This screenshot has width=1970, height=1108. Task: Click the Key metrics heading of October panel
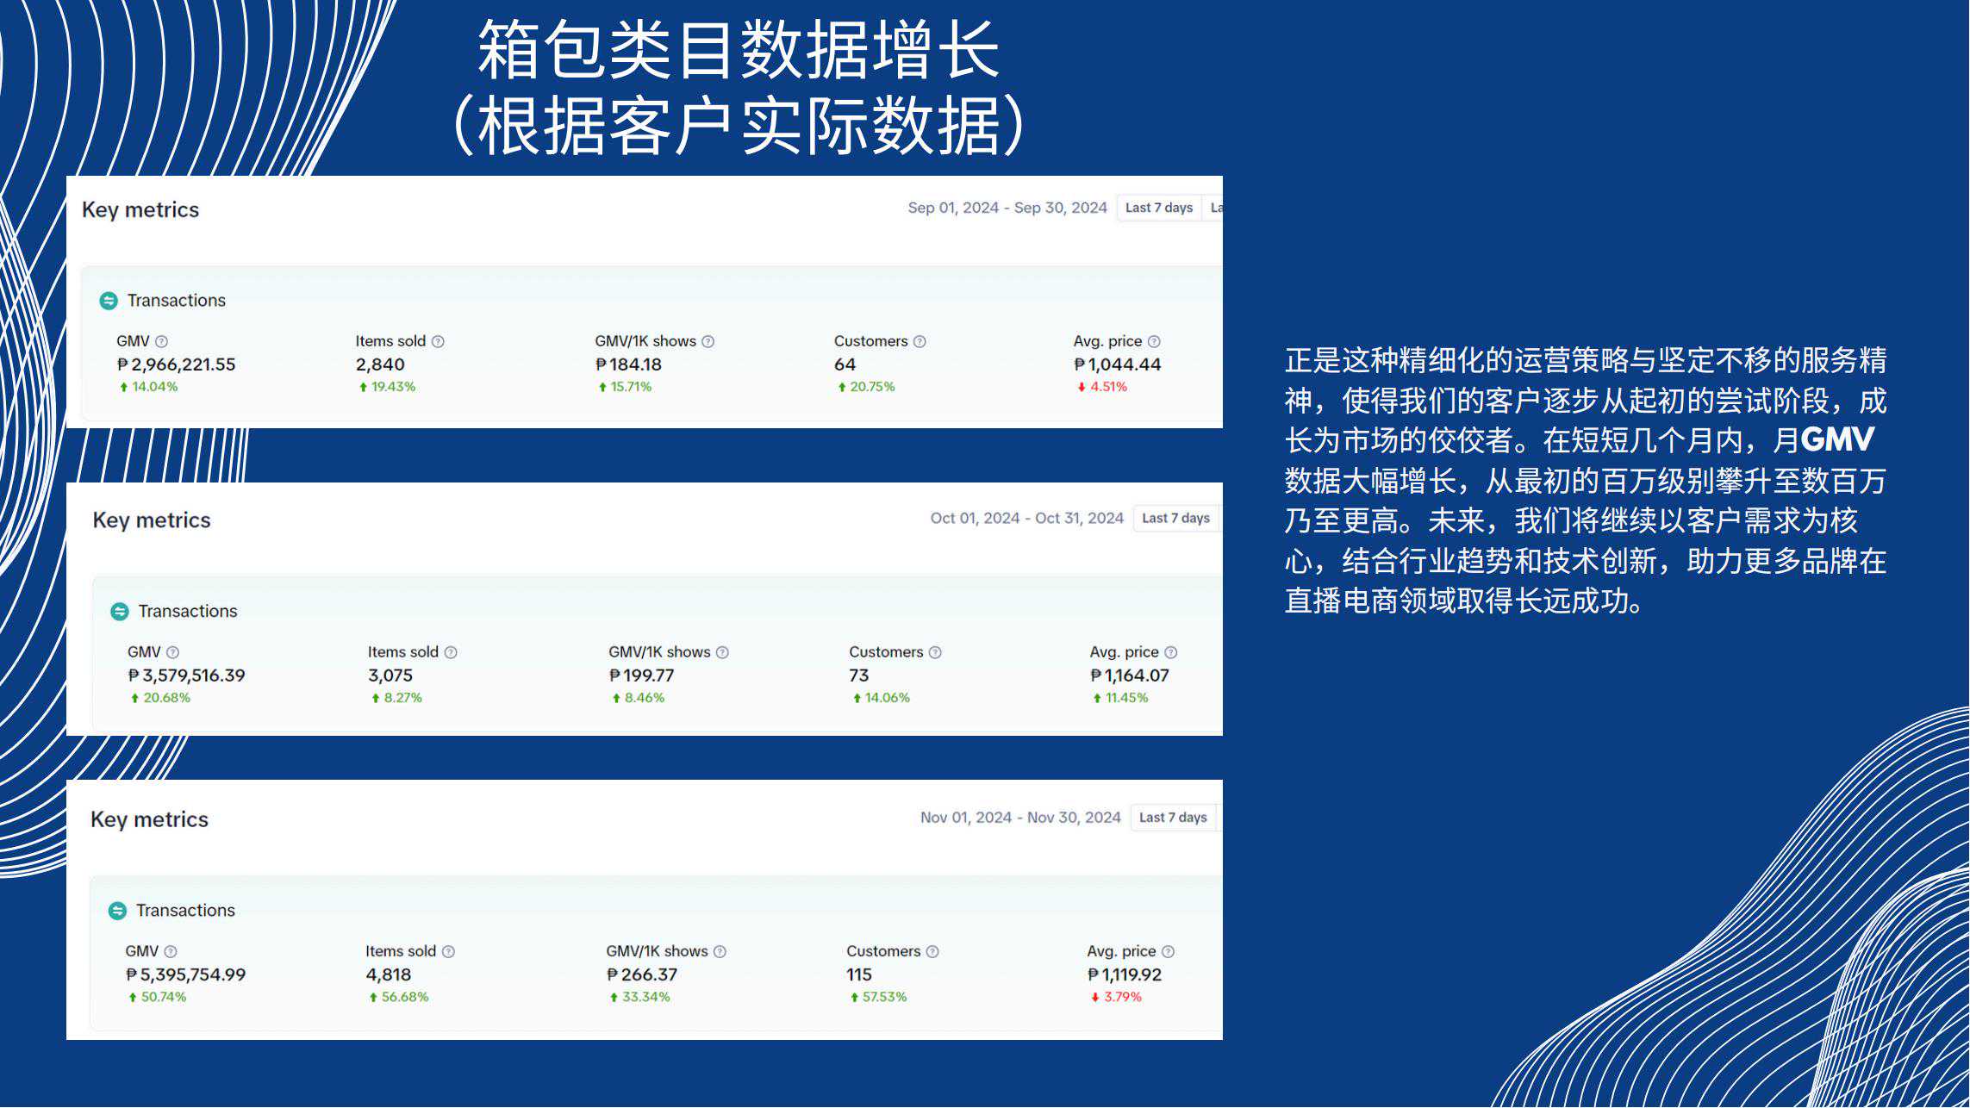[x=152, y=520]
